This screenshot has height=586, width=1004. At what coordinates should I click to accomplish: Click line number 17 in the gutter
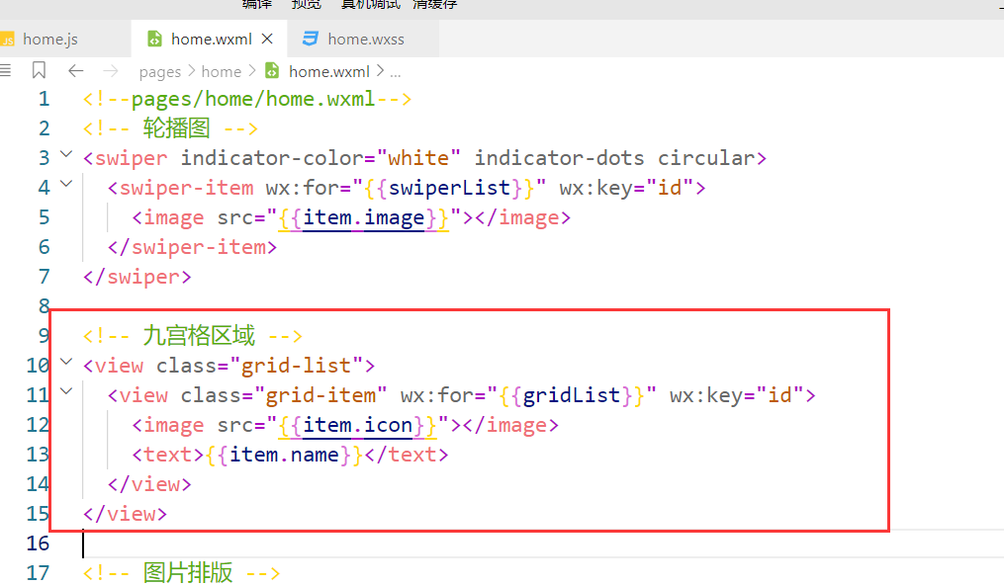tap(38, 573)
